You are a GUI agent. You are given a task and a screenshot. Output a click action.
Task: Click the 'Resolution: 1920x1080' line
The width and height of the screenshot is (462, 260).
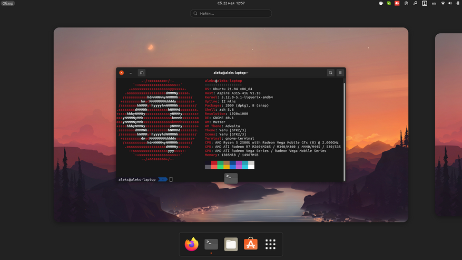(227, 113)
